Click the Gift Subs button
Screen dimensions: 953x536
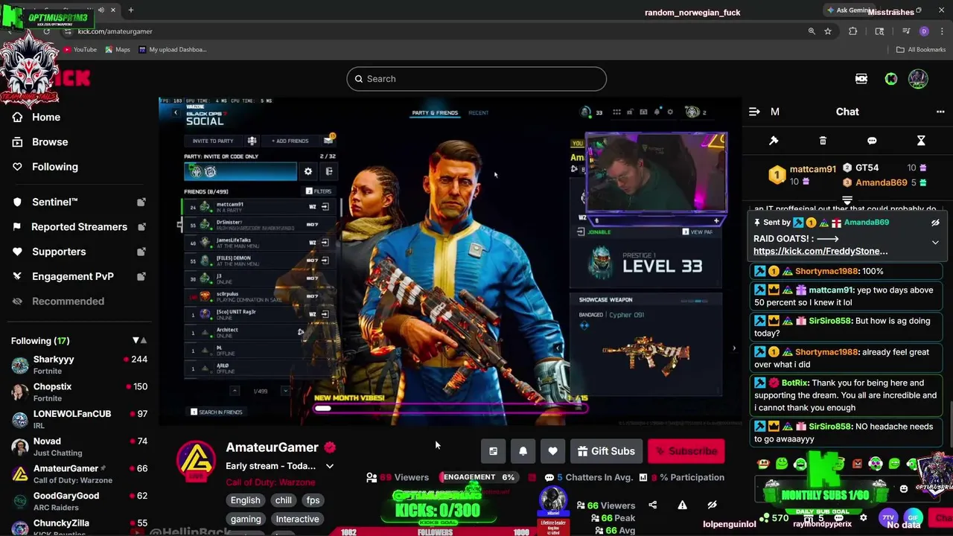click(607, 451)
